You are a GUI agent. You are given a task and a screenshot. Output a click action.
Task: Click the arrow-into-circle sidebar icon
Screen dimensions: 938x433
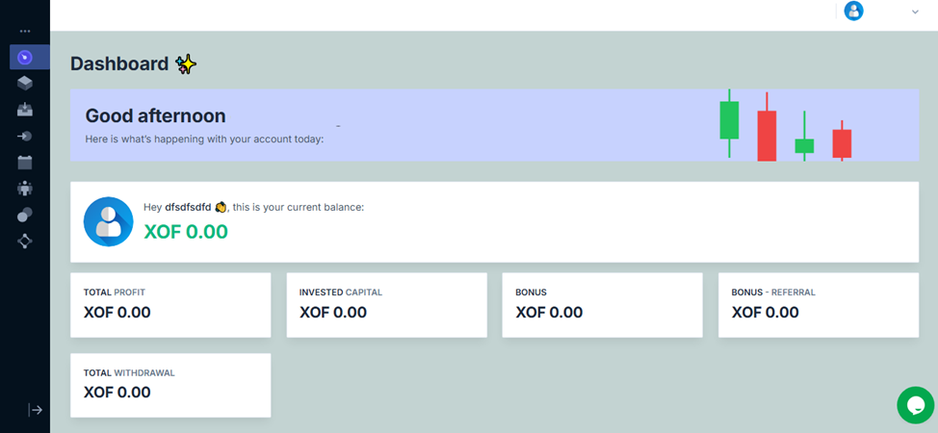click(25, 136)
